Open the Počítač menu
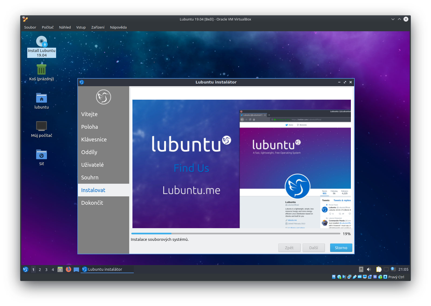 [48, 27]
